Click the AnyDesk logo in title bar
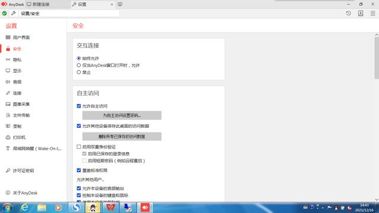 click(4, 4)
